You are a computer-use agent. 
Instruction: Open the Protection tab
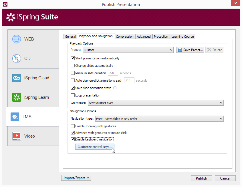tap(161, 37)
